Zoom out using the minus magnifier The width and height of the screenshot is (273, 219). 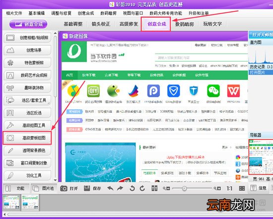coord(166,188)
